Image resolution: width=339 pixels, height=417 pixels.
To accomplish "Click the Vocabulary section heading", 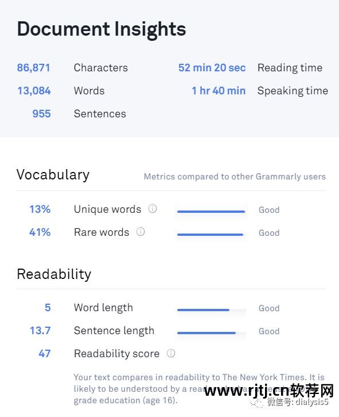I will click(53, 175).
